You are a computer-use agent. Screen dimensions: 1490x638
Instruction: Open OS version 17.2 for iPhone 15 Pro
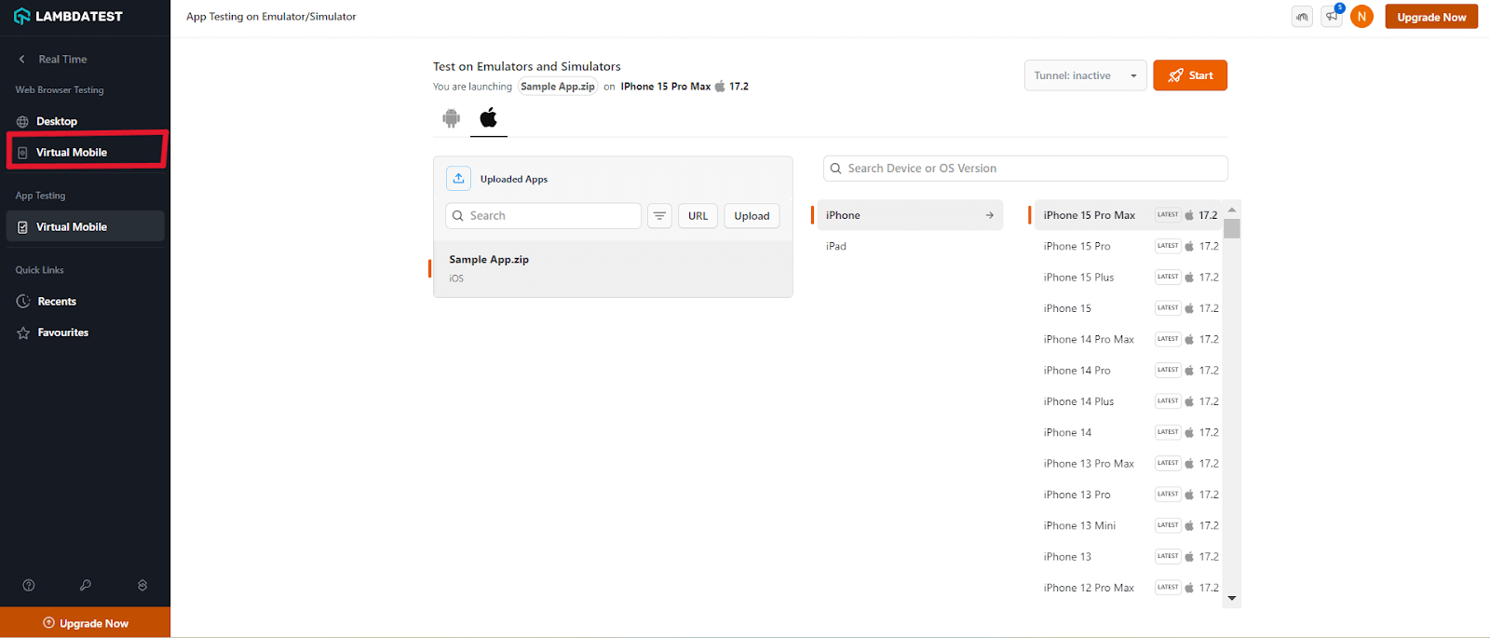coord(1209,246)
